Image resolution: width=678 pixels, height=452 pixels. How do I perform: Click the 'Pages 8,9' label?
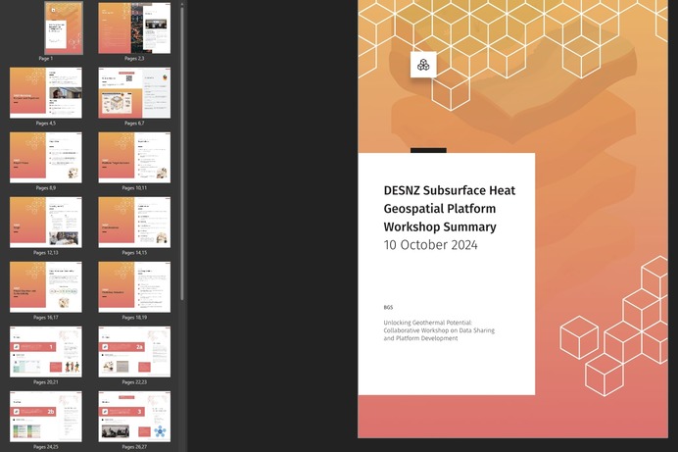(46, 188)
